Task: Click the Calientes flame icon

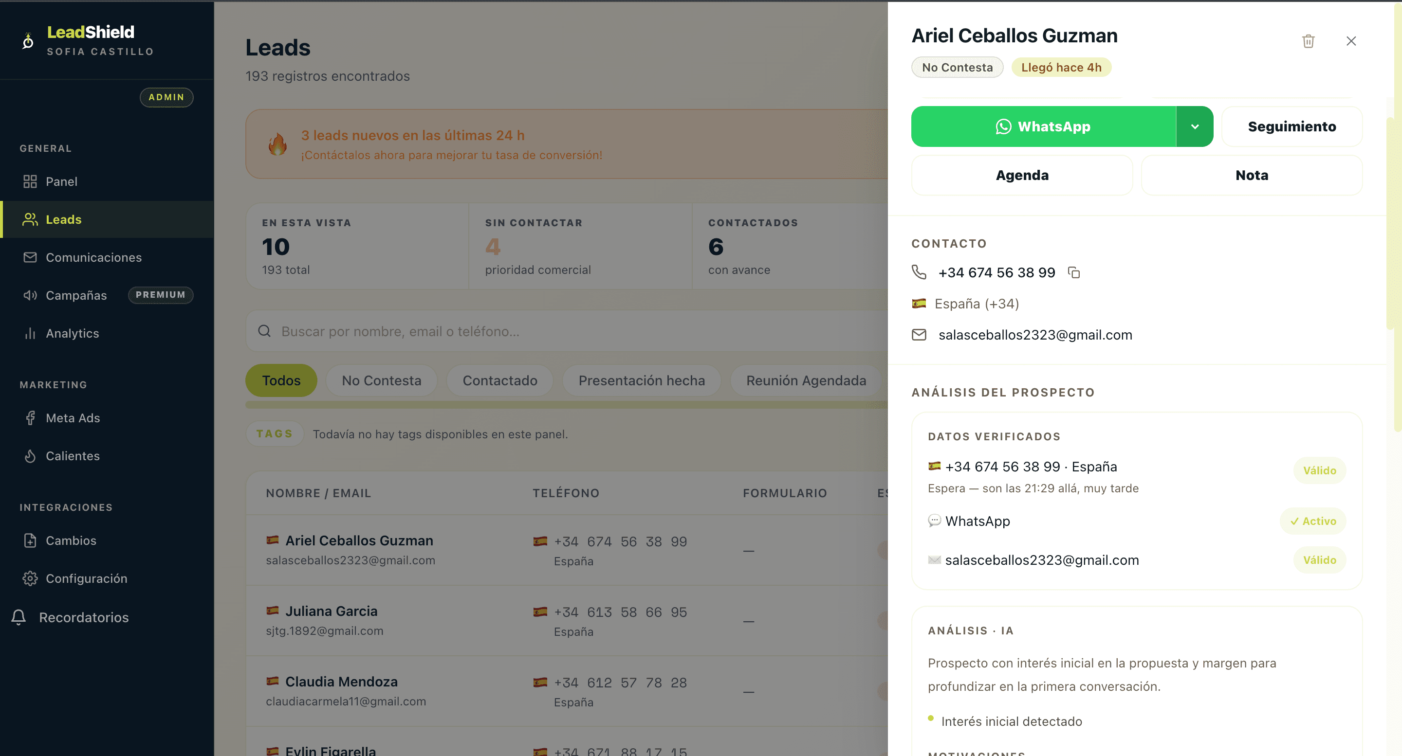Action: tap(30, 456)
